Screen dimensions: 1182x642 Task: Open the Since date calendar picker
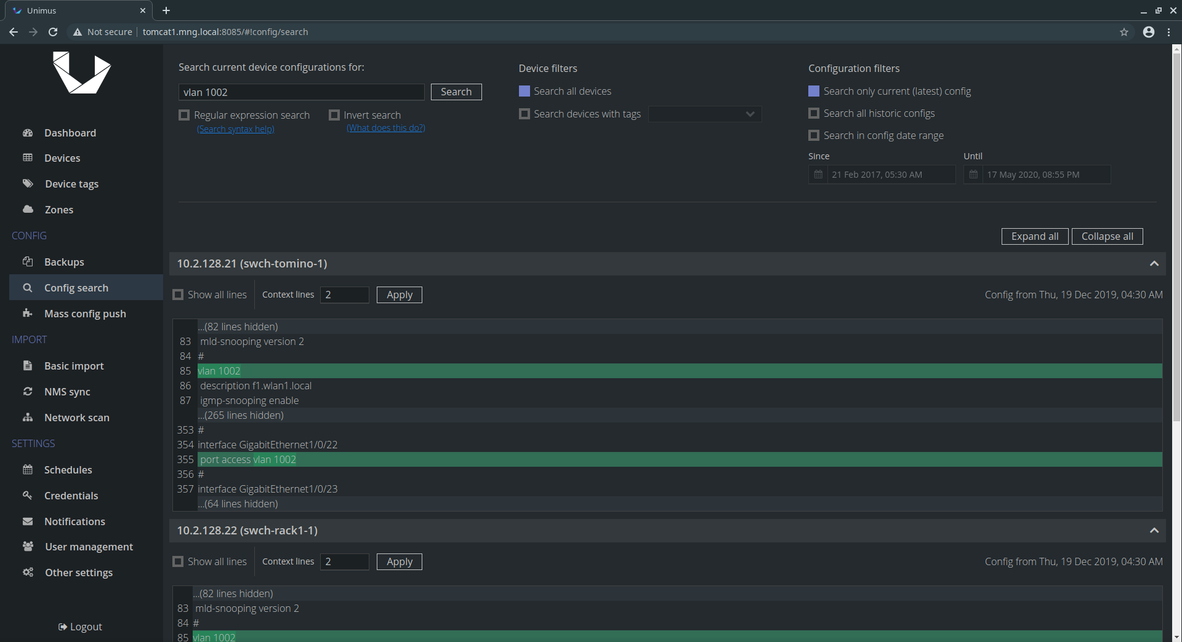pos(818,175)
